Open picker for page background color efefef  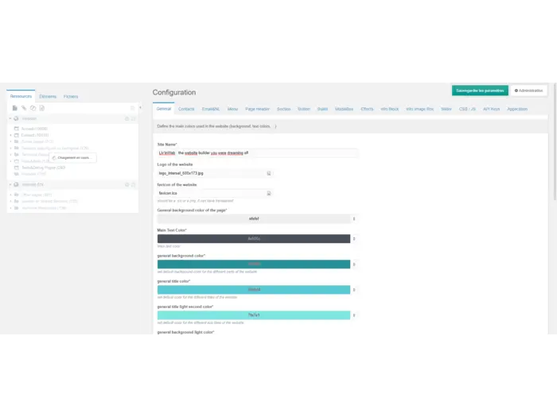354,218
